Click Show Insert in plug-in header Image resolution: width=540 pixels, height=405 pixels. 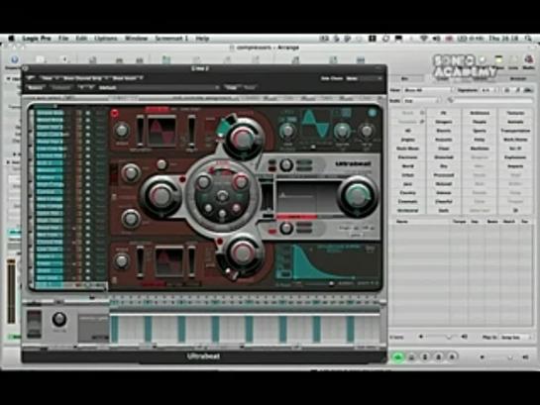pos(126,78)
